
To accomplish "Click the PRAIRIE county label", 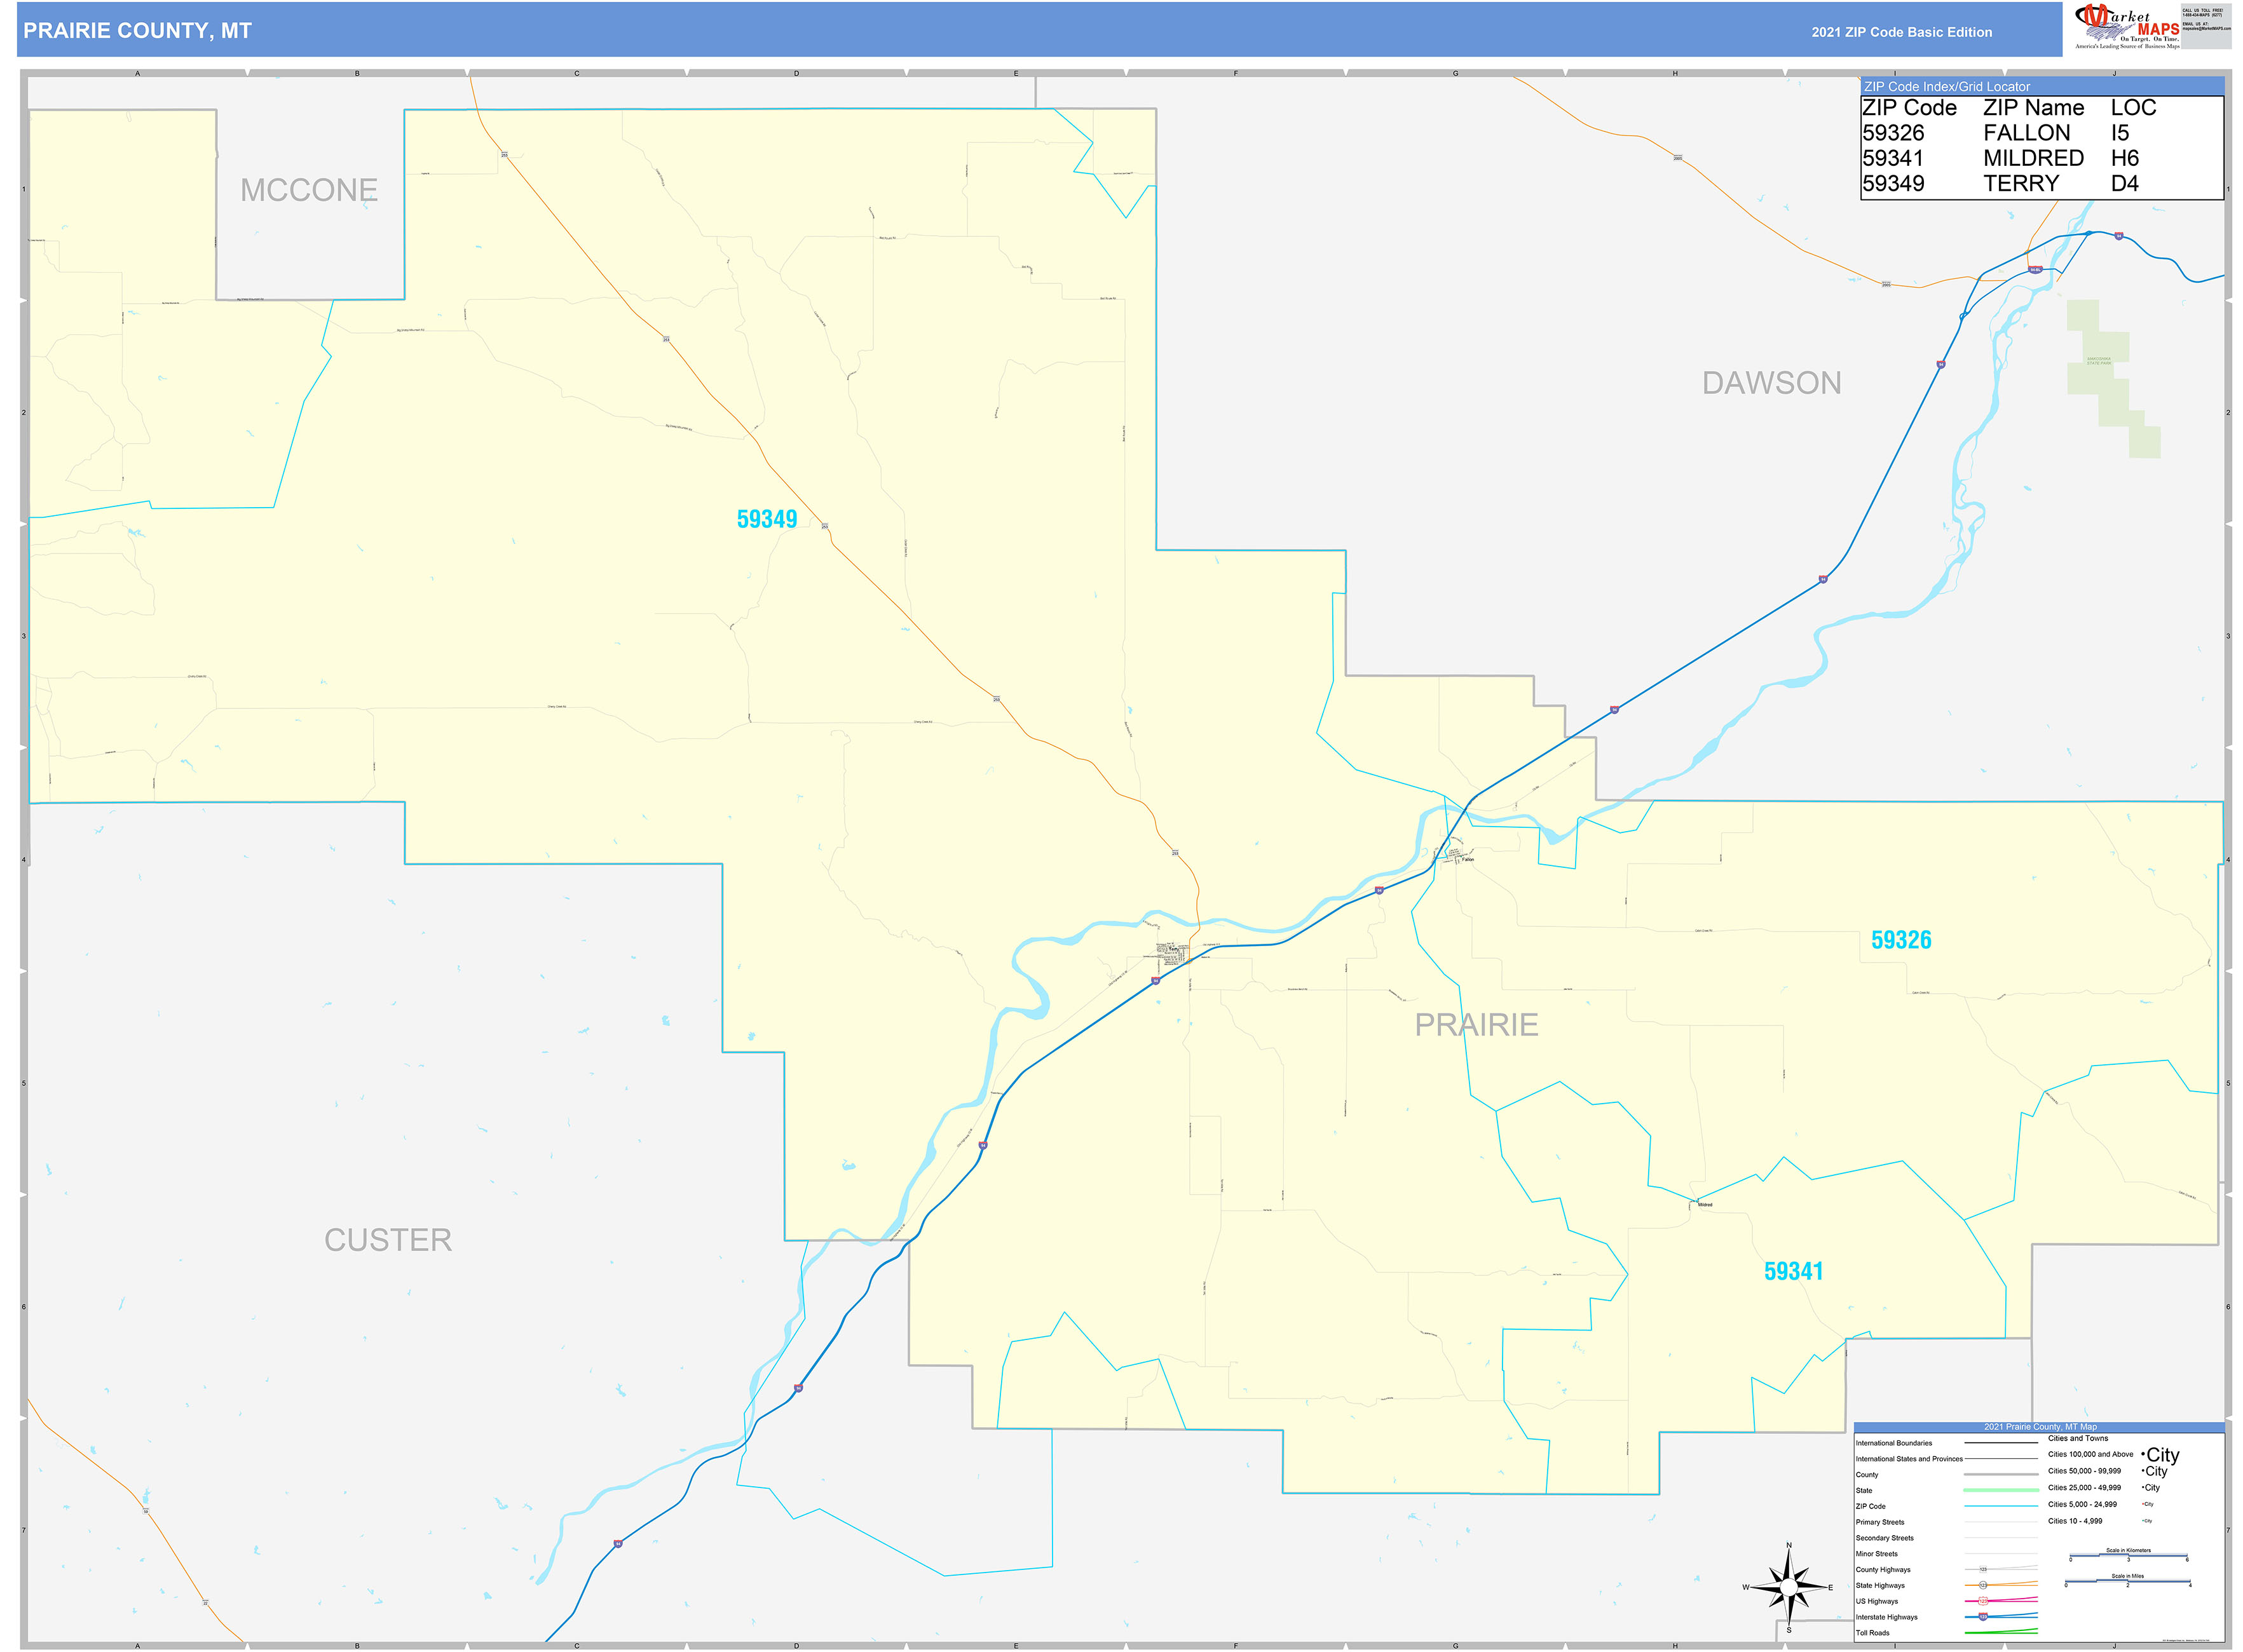I will (x=1476, y=1025).
